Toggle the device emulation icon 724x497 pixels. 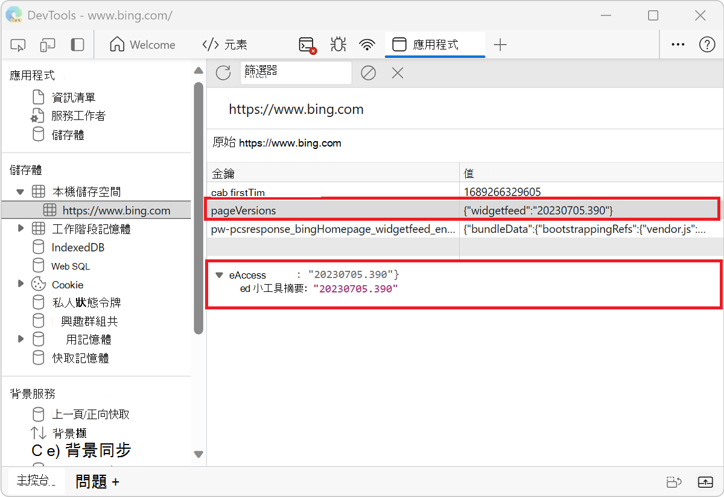tap(48, 45)
